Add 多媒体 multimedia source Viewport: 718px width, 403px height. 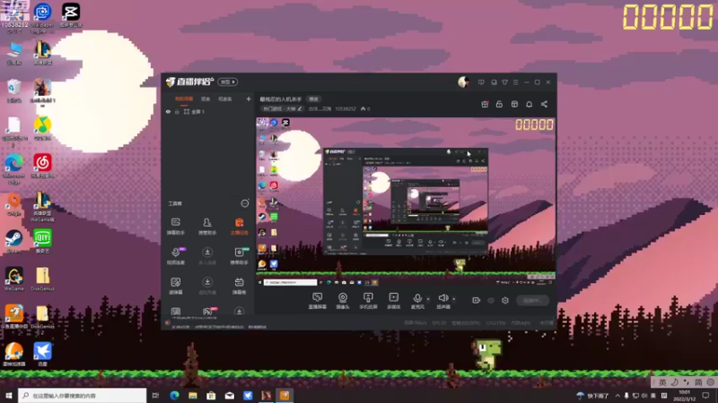click(394, 301)
